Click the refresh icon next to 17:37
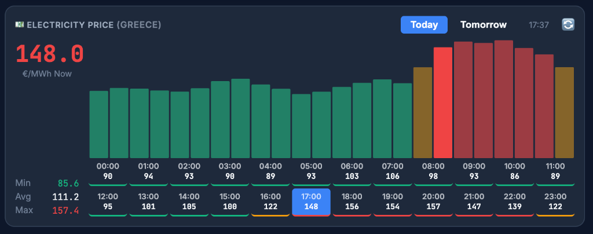 tap(568, 24)
